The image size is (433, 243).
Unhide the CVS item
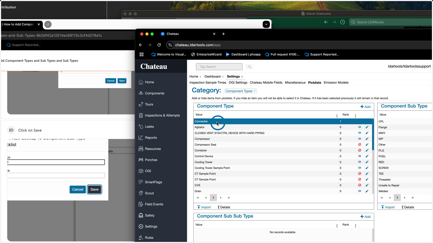[359, 185]
